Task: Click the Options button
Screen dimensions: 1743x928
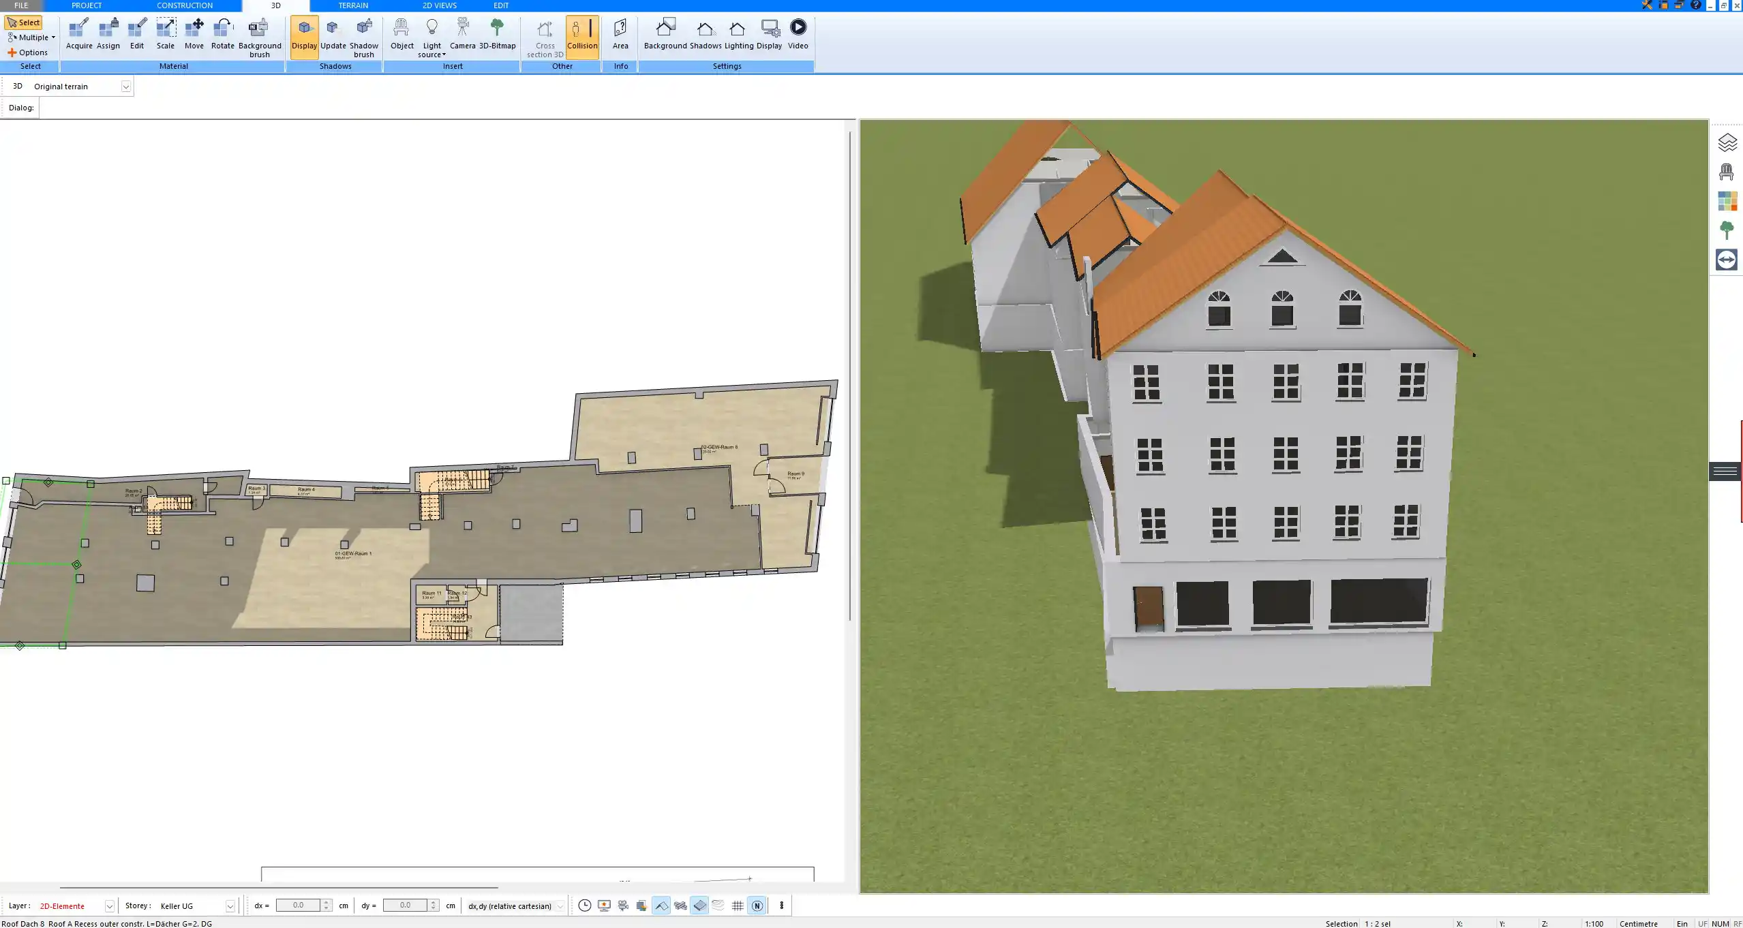Action: tap(28, 52)
